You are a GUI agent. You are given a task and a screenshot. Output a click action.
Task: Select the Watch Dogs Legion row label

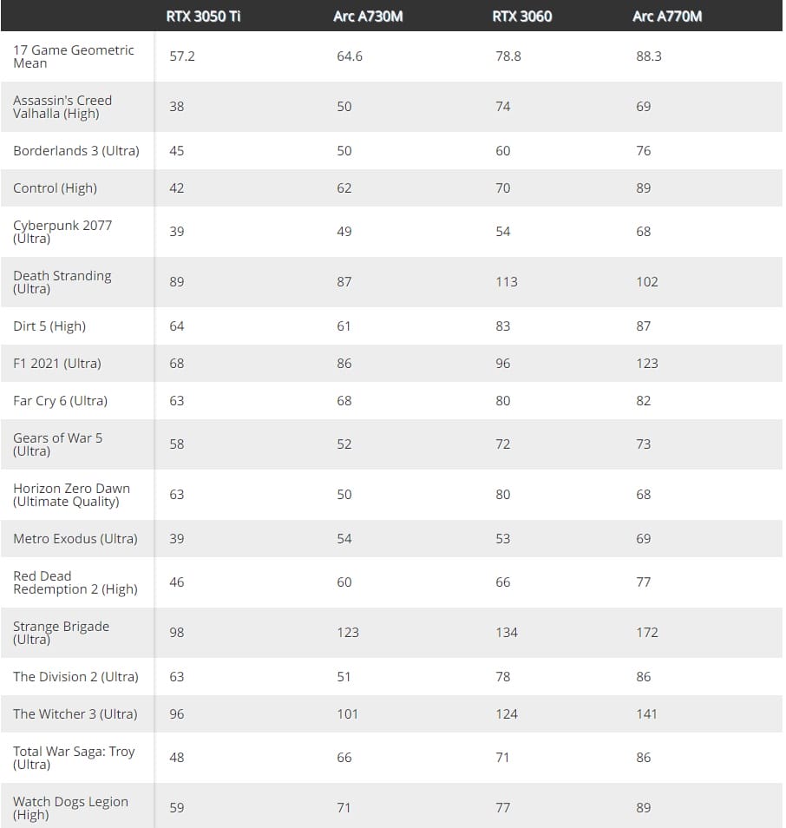tap(70, 808)
